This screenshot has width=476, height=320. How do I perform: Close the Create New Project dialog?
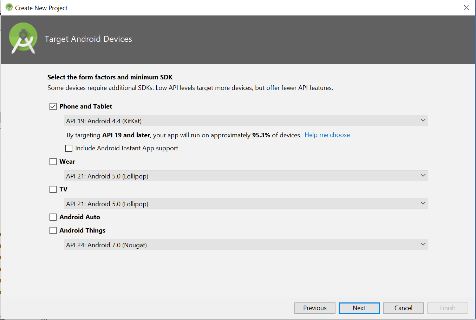(467, 7)
